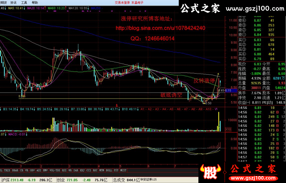The width and height of the screenshot is (286, 183).
Task: Click the 东晶电子 stock name in title
Action: pyautogui.click(x=138, y=3)
